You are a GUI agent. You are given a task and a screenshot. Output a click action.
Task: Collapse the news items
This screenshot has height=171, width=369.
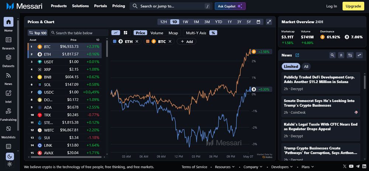pyautogui.click(x=341, y=55)
